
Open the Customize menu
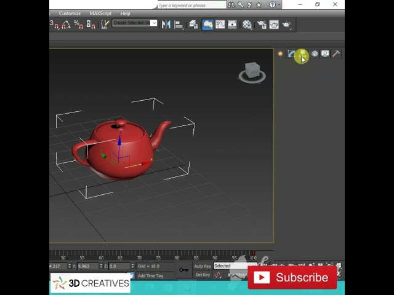click(x=70, y=14)
